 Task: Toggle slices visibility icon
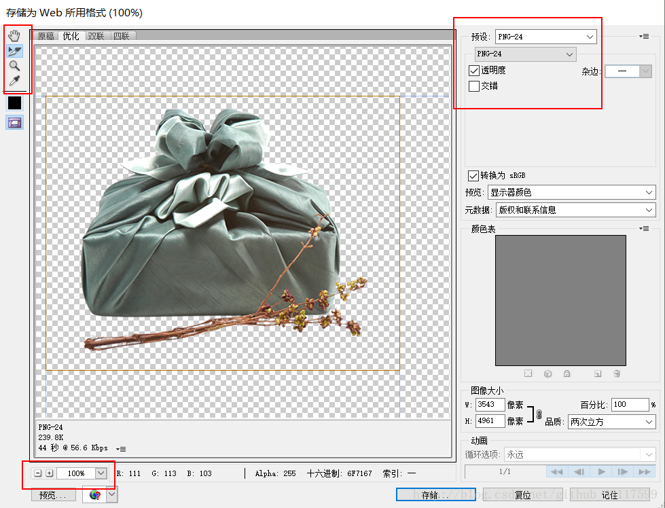click(14, 122)
